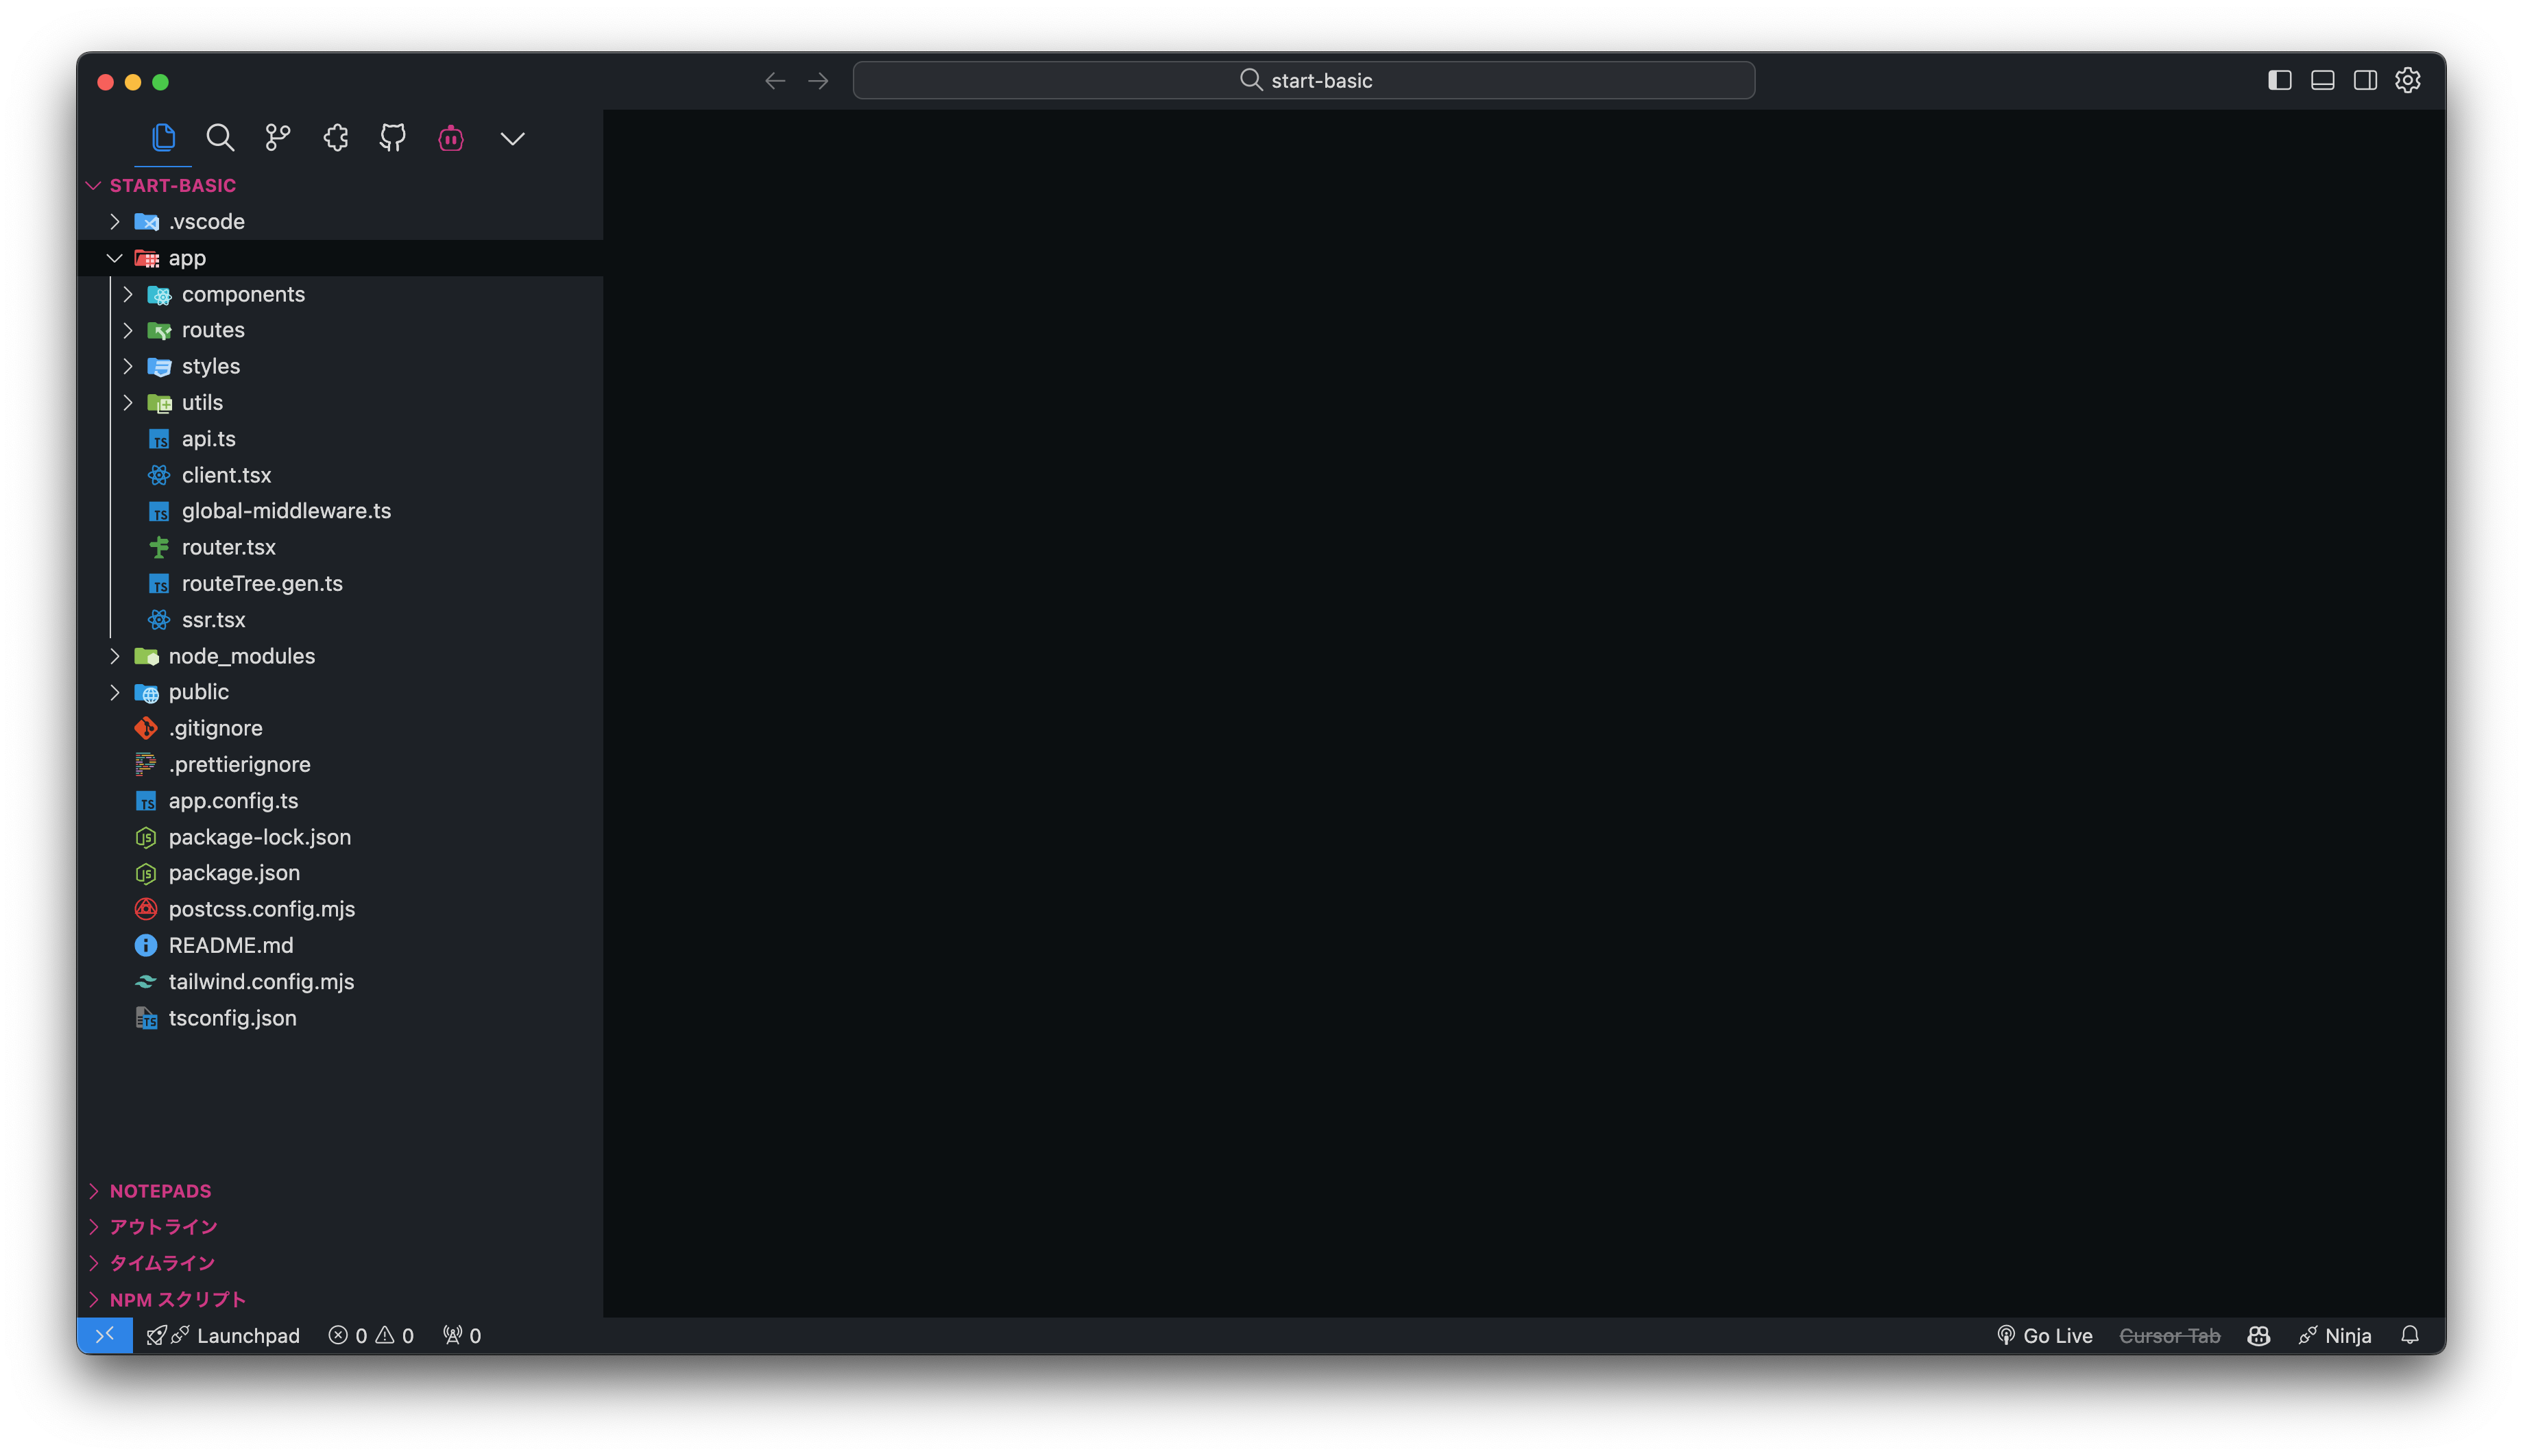Click the Copilot icon in the status bar
This screenshot has width=2523, height=1456.
point(2258,1335)
